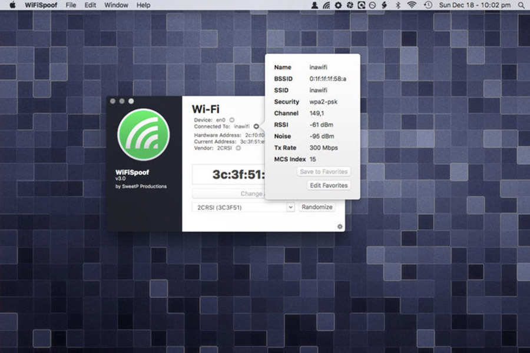
Task: Click the MAC address field showing 3c:3f:51
Action: click(229, 175)
